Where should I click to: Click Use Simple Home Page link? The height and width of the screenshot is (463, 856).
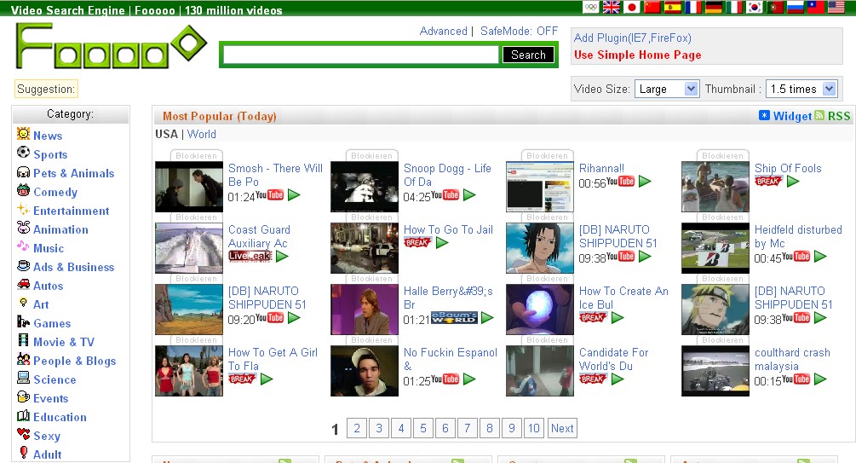click(638, 55)
